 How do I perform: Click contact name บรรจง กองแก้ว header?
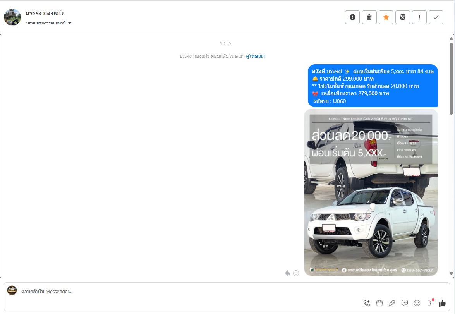45,13
